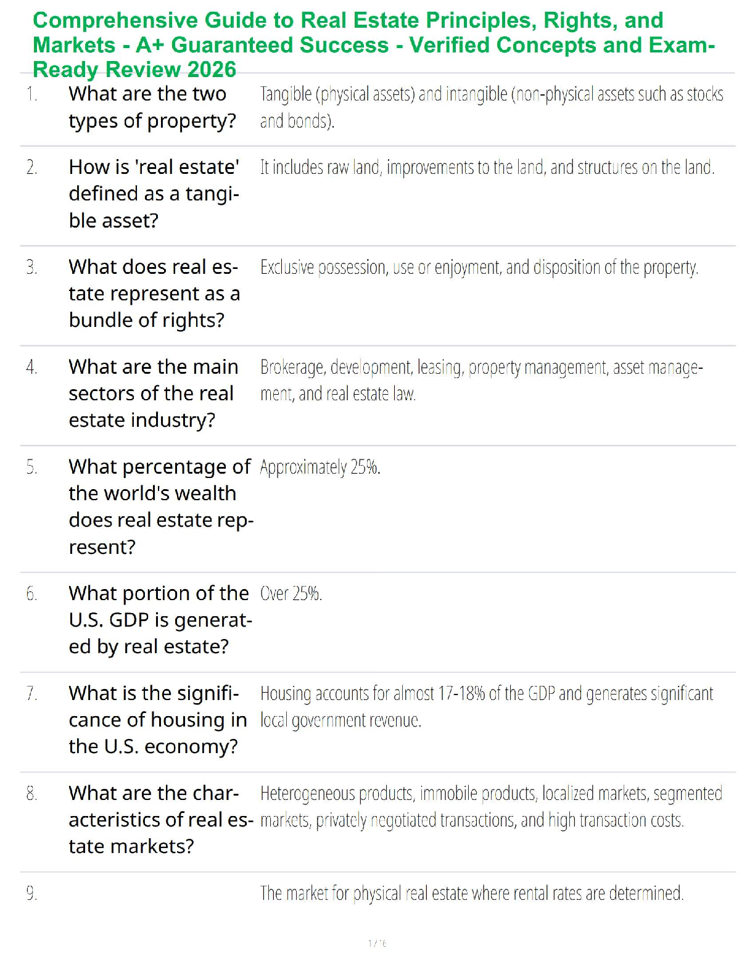Click the green document title heading
This screenshot has width=755, height=977.
click(x=374, y=45)
